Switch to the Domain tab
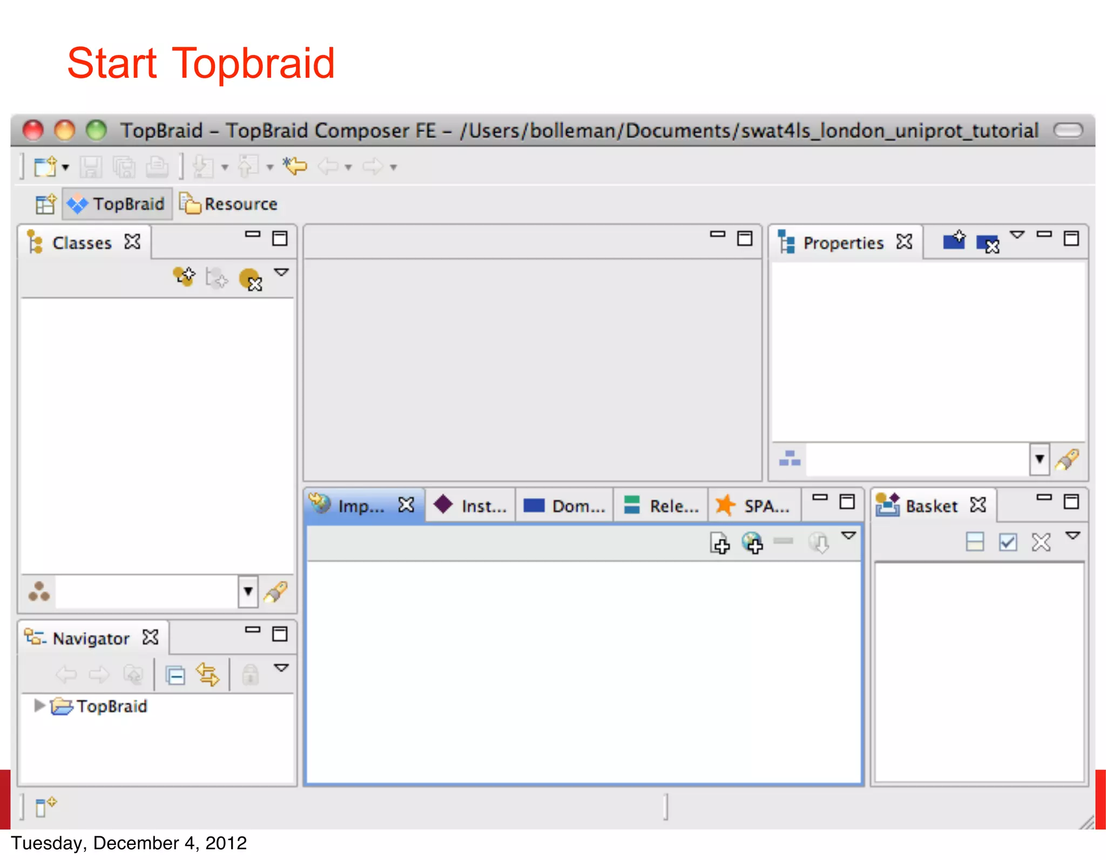1106x860 pixels. coord(565,506)
